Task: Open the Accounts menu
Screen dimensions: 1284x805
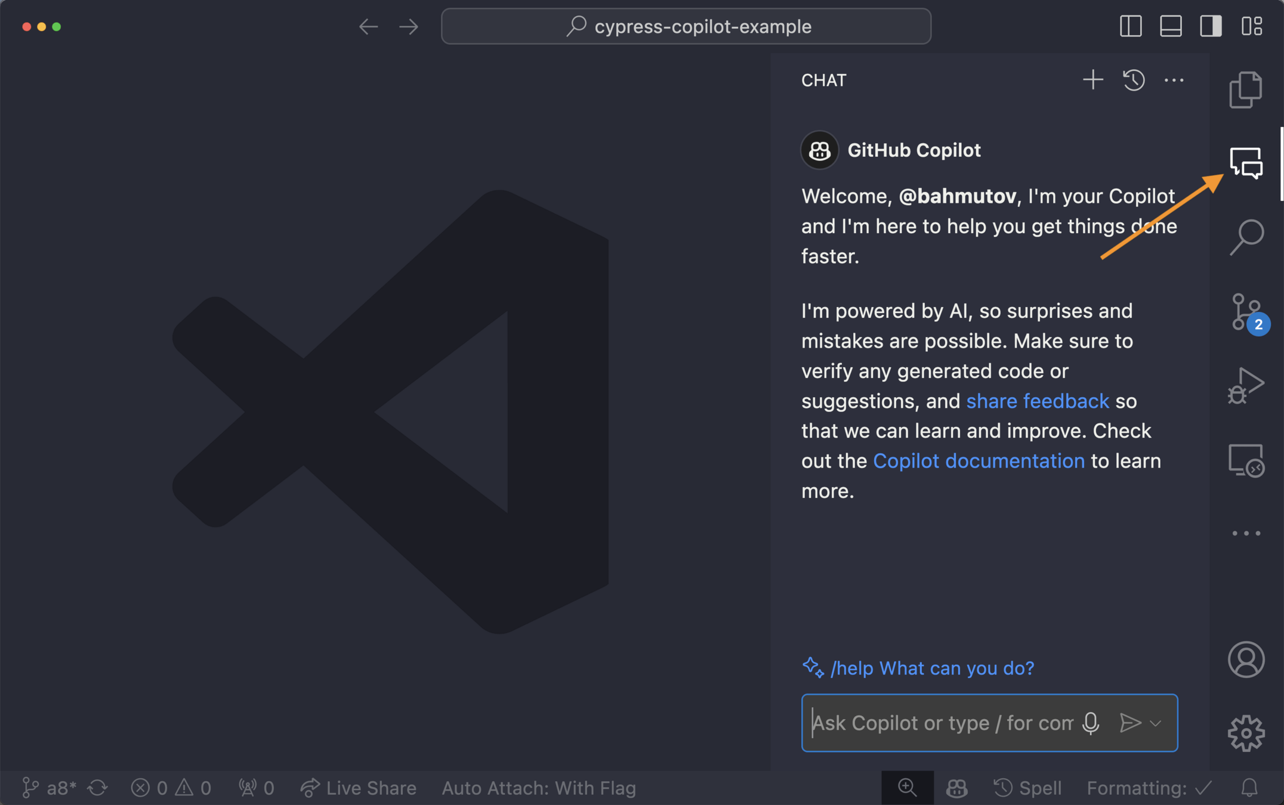Action: tap(1246, 660)
